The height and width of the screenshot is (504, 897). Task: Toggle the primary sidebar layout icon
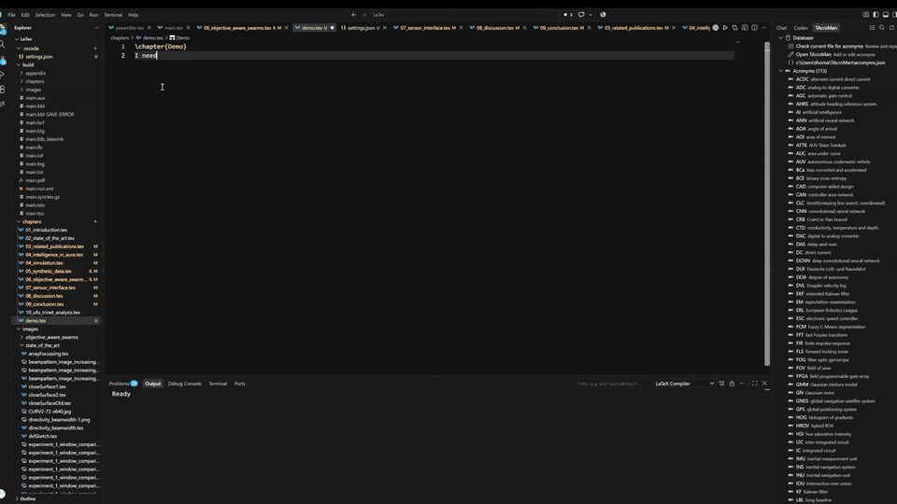876,15
